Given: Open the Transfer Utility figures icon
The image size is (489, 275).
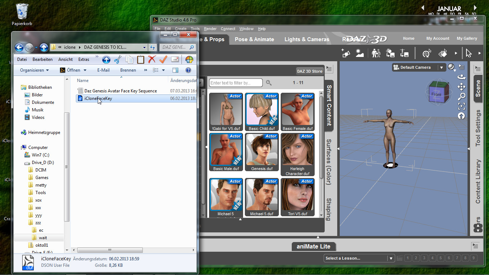Looking at the screenshot, I should coord(376,53).
